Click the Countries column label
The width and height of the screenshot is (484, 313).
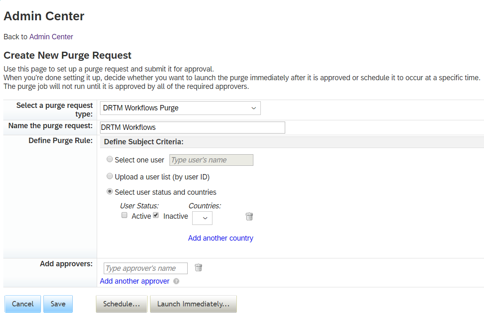tap(205, 206)
